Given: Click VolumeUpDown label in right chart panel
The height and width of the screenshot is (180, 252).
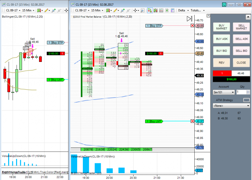Looking at the screenshot, I should 93,156.
